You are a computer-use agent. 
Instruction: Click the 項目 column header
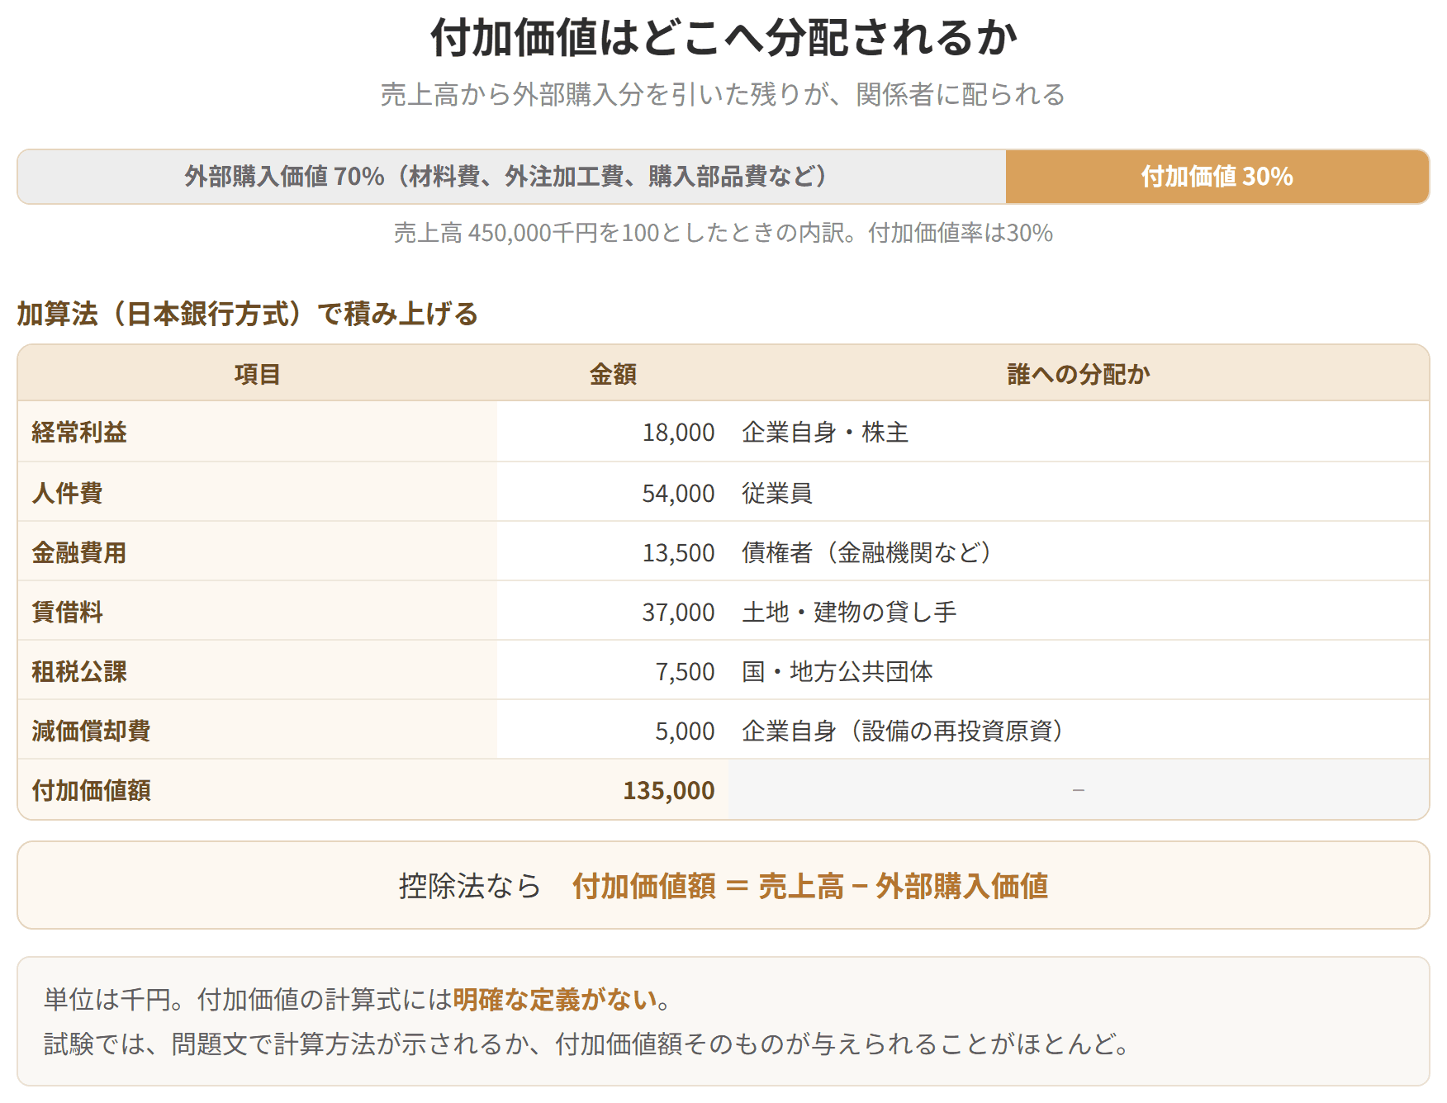[258, 374]
